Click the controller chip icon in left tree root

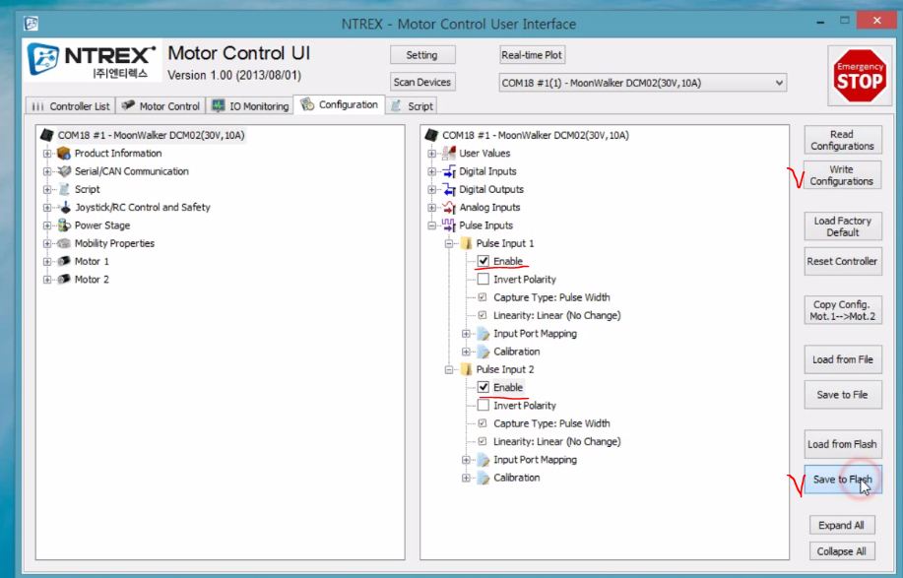pos(47,135)
